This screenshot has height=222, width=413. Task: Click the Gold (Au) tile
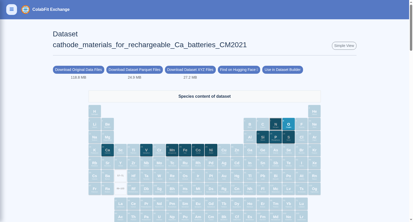[x=224, y=176]
